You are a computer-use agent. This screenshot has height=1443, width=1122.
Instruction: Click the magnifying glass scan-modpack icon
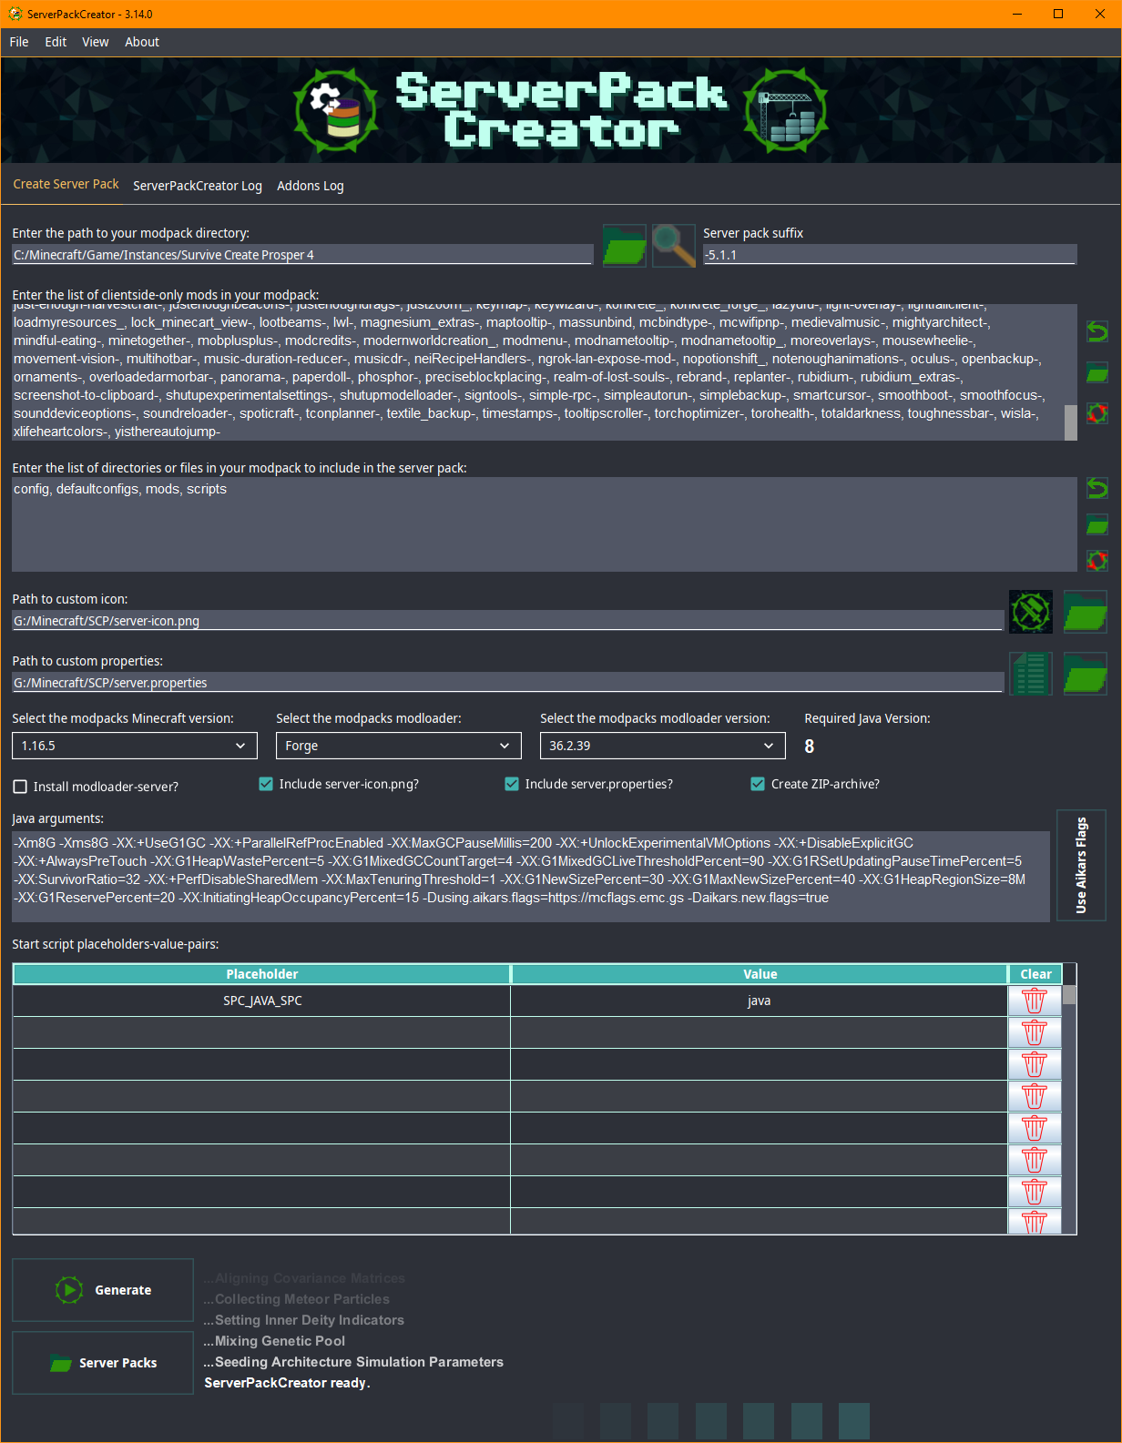coord(674,246)
